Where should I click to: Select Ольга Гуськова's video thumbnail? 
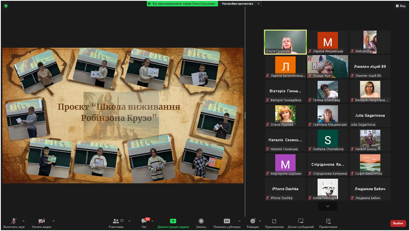click(x=285, y=42)
